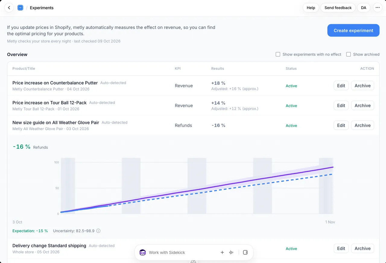Create a new experiment
Image resolution: width=386 pixels, height=263 pixels.
click(353, 30)
